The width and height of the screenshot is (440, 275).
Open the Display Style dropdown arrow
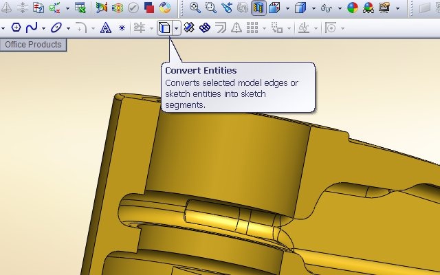click(313, 8)
